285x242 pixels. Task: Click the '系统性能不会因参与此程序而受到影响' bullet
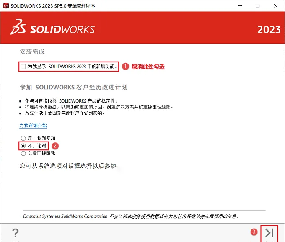(x=65, y=113)
